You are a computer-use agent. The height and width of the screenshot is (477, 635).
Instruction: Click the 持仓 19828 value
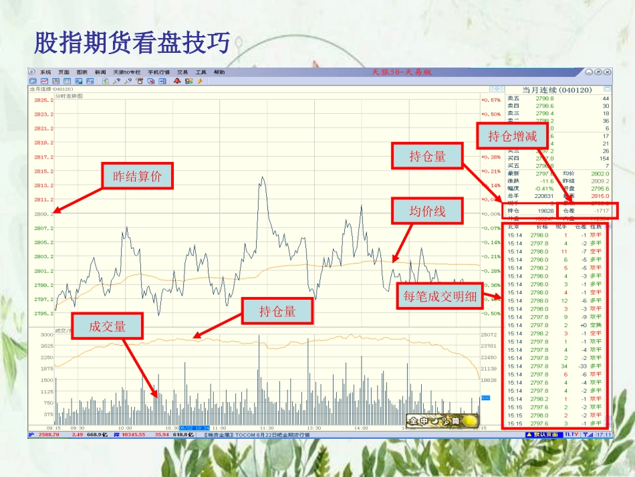[x=545, y=211]
